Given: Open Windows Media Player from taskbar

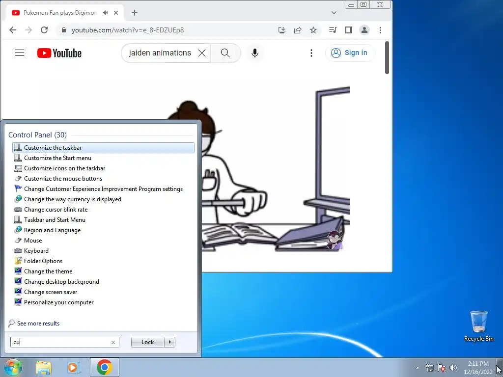Looking at the screenshot, I should tap(74, 368).
